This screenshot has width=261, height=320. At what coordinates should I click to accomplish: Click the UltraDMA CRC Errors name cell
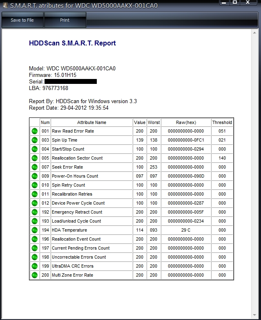[x=91, y=266]
